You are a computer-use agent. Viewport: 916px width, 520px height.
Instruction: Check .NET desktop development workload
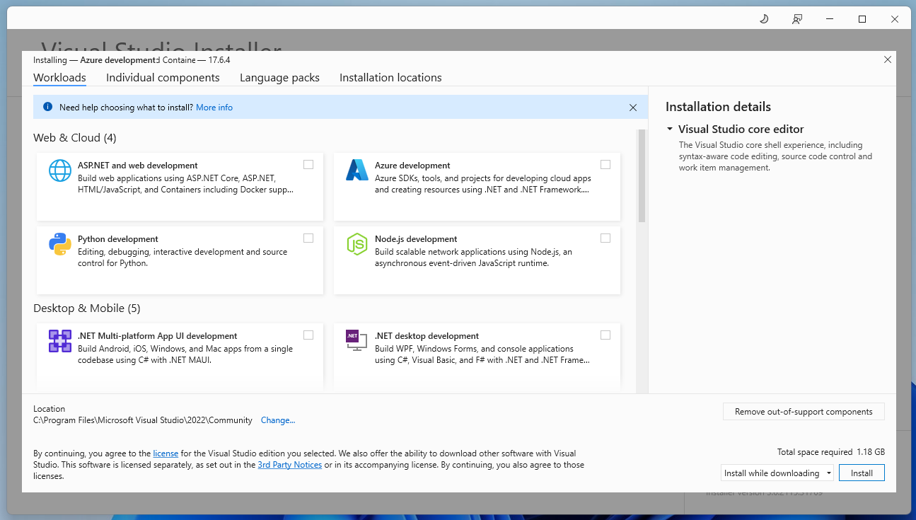pos(605,335)
